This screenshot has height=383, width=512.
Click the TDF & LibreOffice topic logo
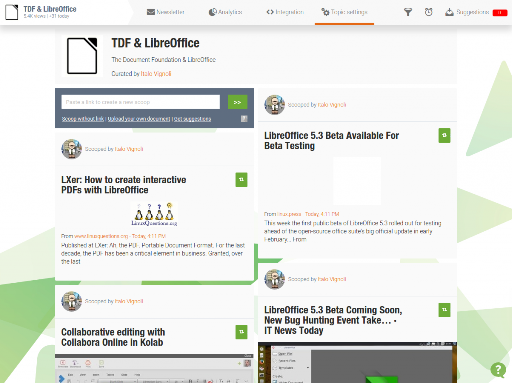pyautogui.click(x=82, y=56)
